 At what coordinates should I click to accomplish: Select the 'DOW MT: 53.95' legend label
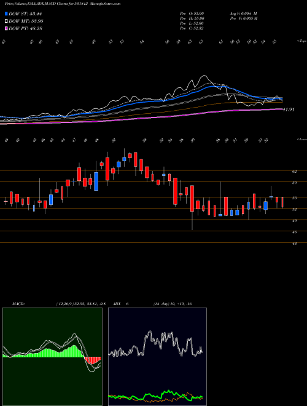pyautogui.click(x=26, y=22)
